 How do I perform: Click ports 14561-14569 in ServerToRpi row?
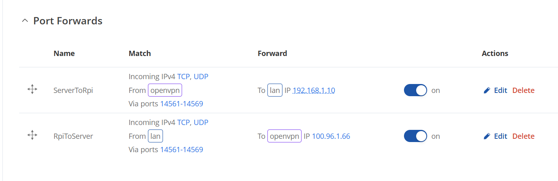coord(182,104)
